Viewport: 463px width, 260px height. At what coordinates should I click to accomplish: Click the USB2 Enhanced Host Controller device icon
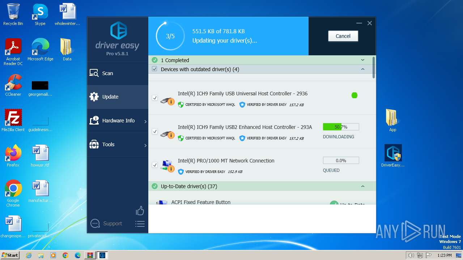[x=167, y=135]
